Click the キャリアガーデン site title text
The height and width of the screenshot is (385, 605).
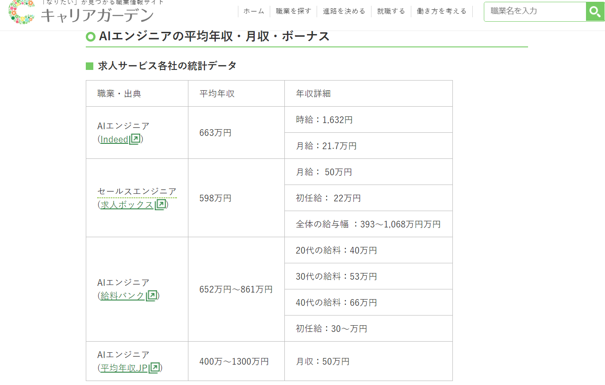[97, 15]
